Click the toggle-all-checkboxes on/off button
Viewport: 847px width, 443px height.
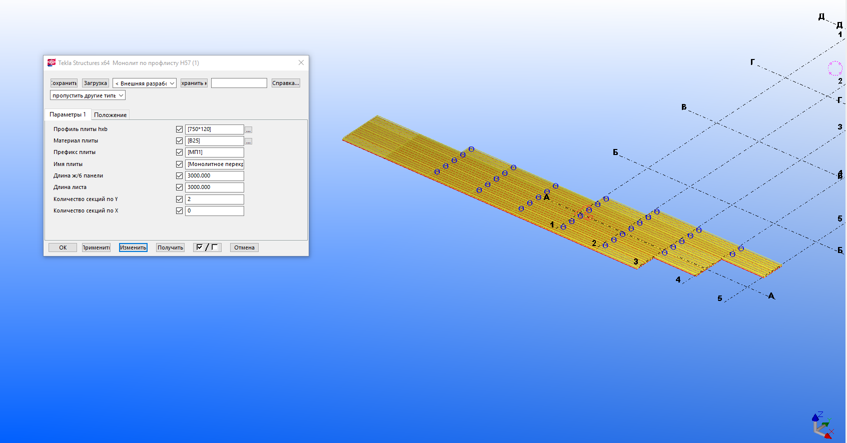click(x=207, y=247)
